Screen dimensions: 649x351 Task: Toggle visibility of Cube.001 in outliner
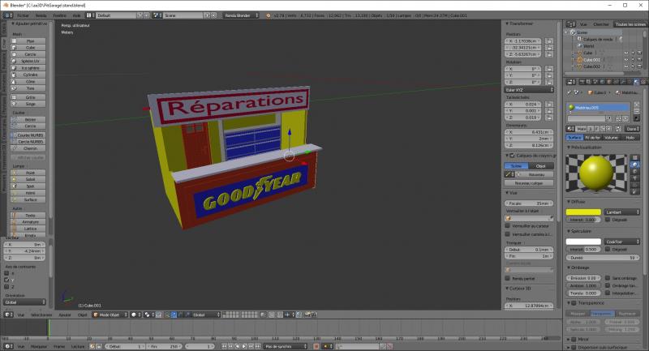pos(626,59)
